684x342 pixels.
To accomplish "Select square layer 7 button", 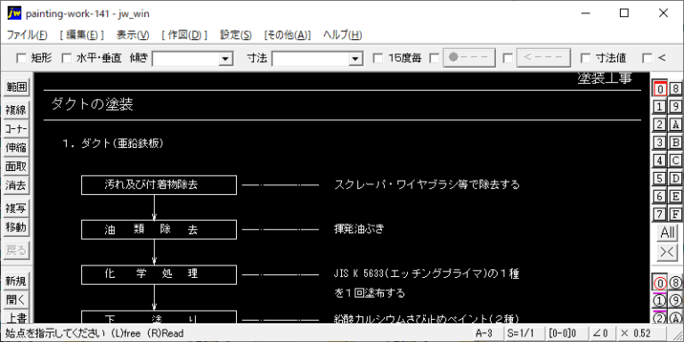I will (x=660, y=214).
